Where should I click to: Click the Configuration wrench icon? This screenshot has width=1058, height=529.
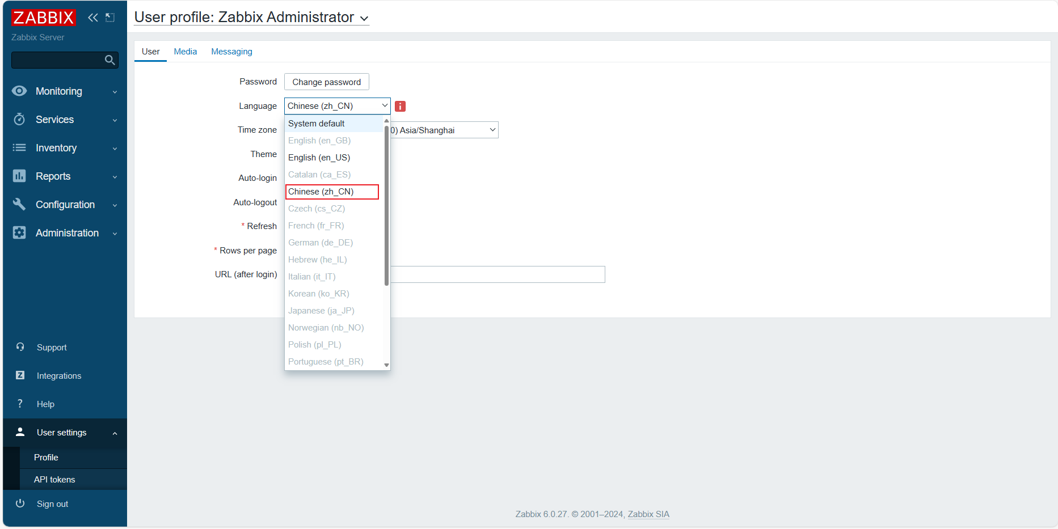coord(19,204)
